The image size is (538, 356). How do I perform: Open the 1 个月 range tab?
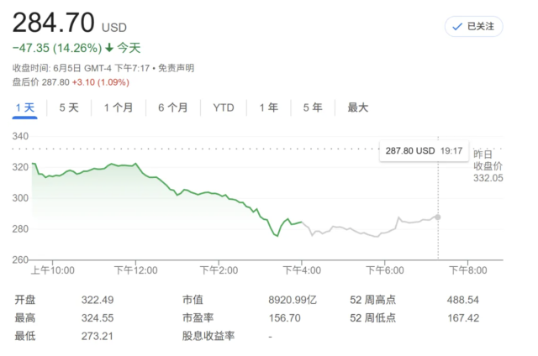[x=119, y=107]
